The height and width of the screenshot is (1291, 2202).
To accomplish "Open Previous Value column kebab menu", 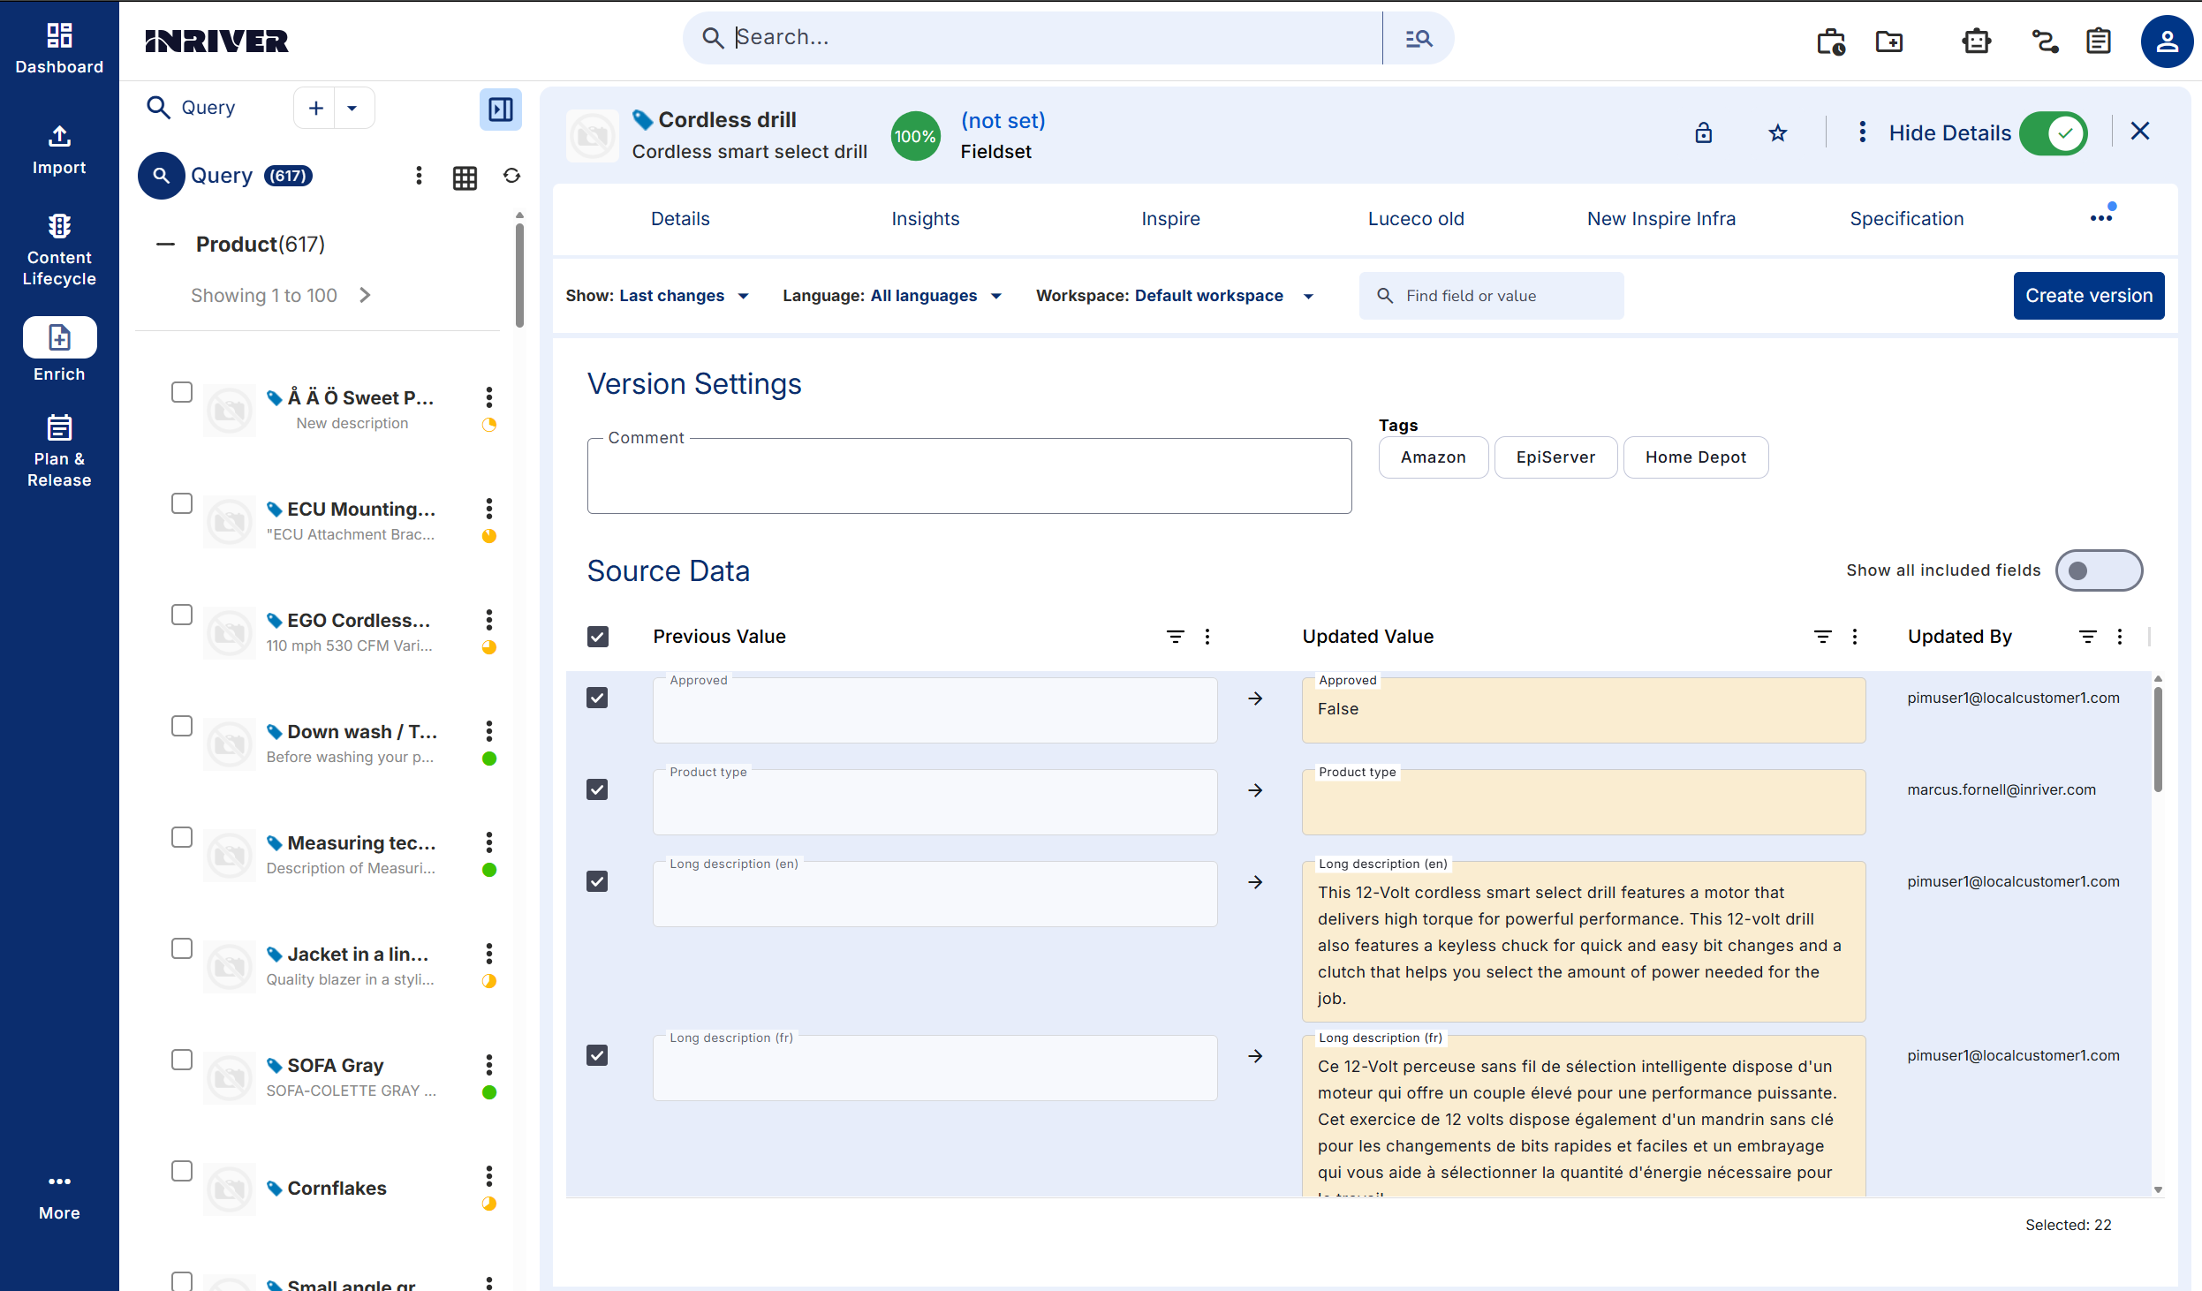I will [x=1207, y=637].
